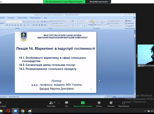Expand shapes gallery more arrow
154x114 pixels.
coord(87,26)
